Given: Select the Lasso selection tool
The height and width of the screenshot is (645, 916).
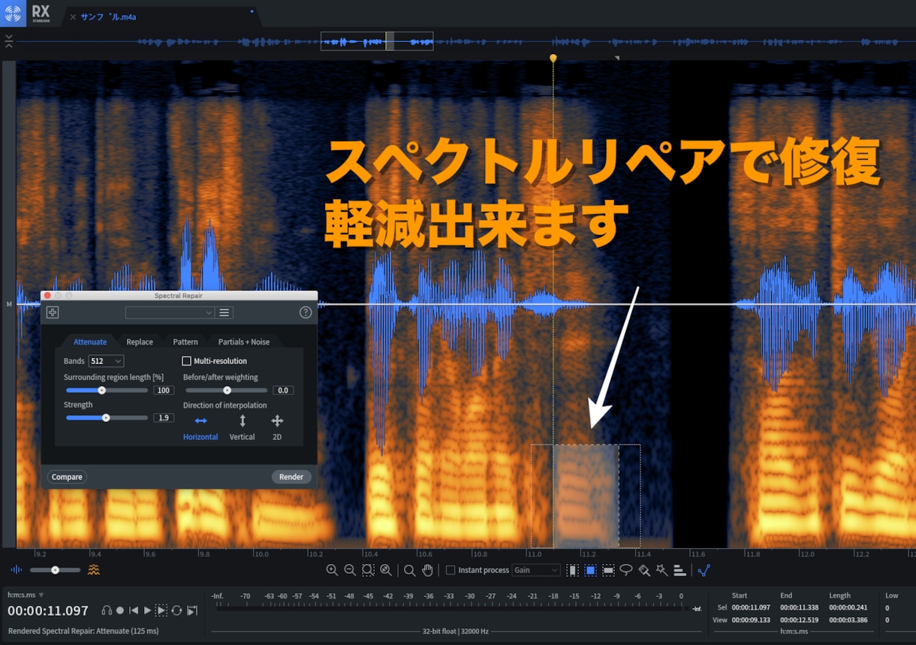Looking at the screenshot, I should click(626, 571).
